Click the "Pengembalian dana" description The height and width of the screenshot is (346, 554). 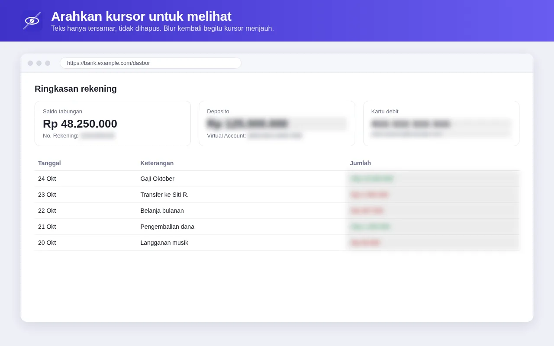pyautogui.click(x=167, y=227)
